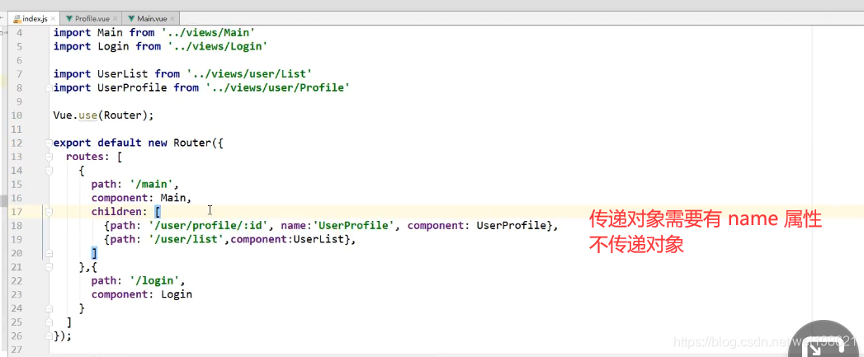Click the '../views/user/List' string
The image size is (864, 357).
coord(250,74)
